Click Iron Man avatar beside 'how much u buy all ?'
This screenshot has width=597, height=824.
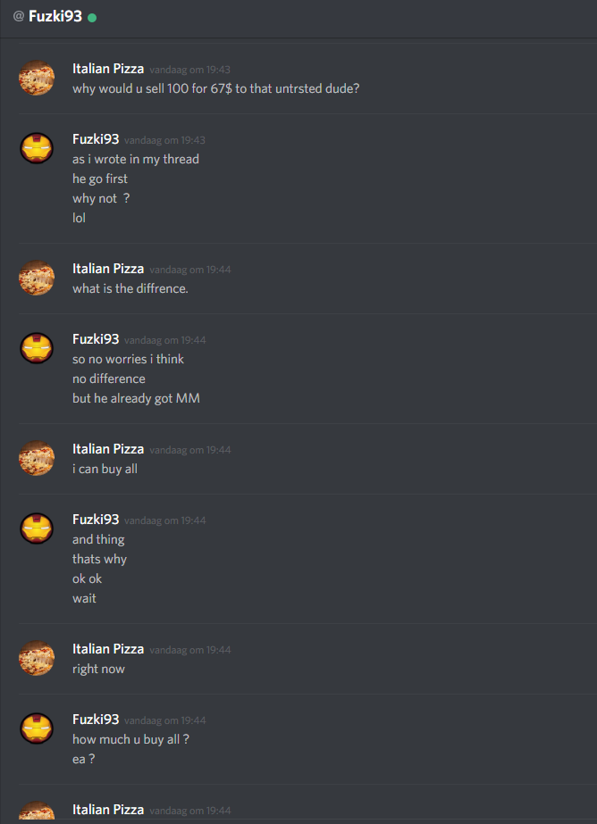click(x=37, y=728)
